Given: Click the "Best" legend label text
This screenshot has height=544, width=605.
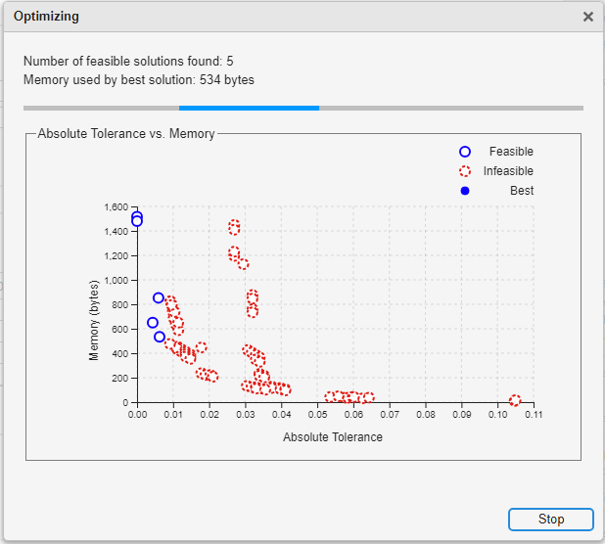Looking at the screenshot, I should 522,191.
